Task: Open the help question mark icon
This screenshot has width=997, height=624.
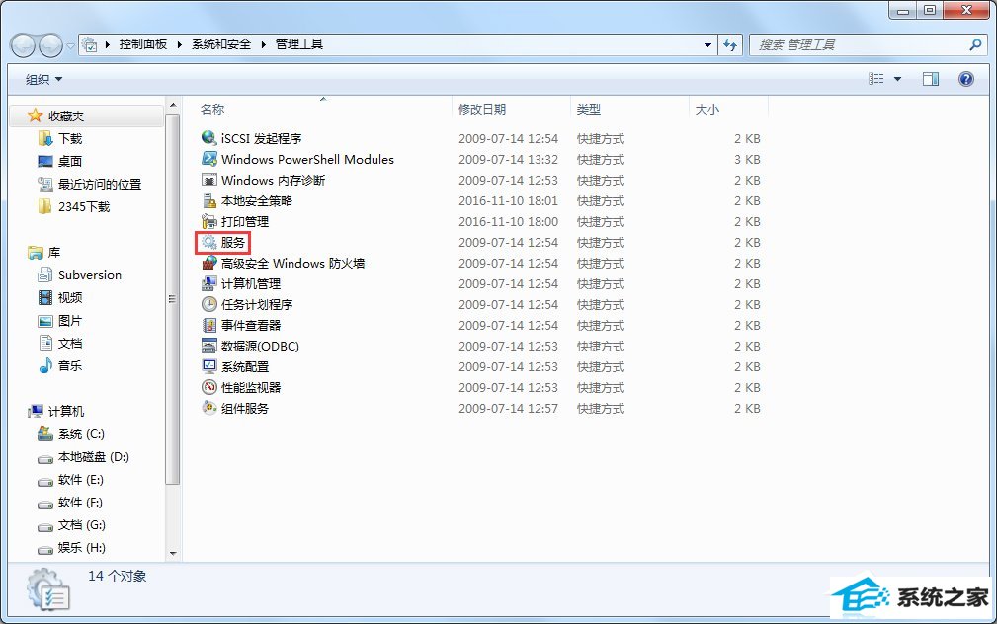Action: (x=965, y=79)
